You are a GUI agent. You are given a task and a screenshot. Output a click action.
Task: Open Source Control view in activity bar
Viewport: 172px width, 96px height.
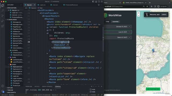tap(2, 16)
